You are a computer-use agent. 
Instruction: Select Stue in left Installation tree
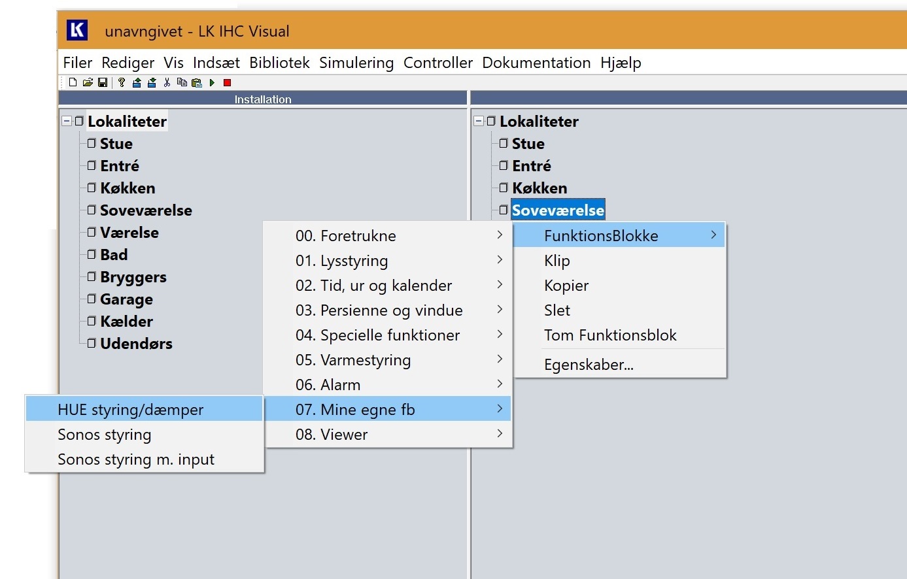(x=116, y=144)
